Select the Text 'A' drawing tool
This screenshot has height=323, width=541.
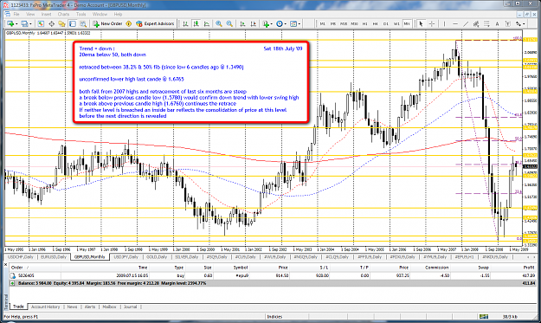[497, 23]
